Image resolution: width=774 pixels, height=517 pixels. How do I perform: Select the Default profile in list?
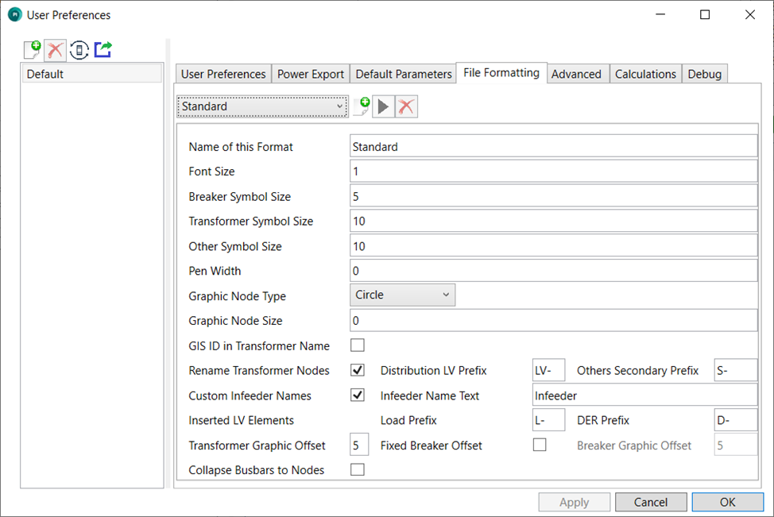tap(91, 74)
